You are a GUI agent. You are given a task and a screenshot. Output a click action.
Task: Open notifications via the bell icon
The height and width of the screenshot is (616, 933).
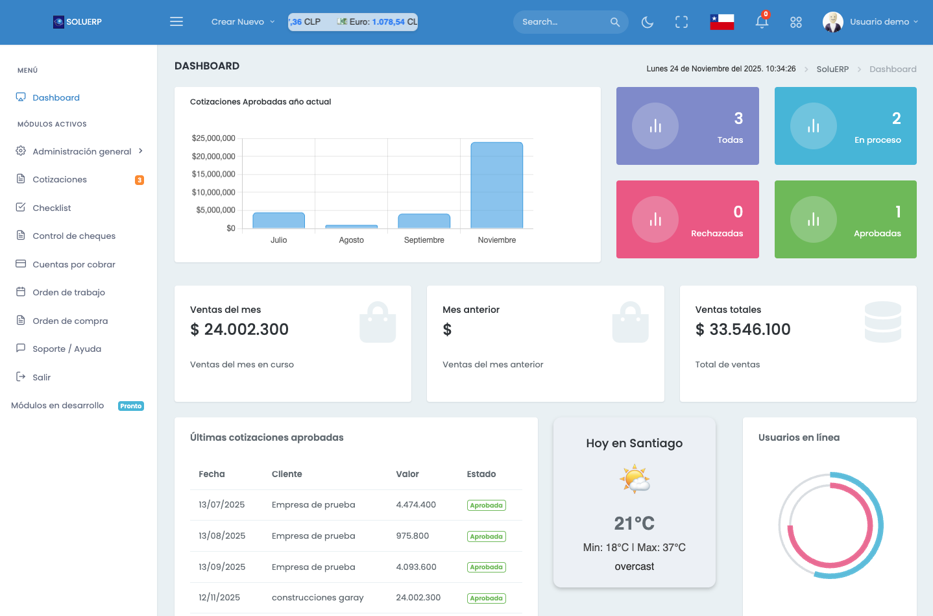point(761,21)
